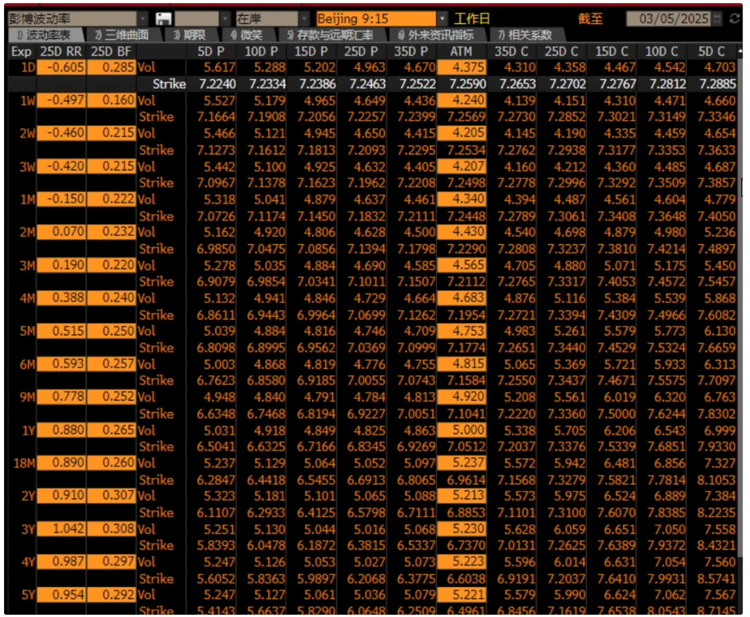Open the 相关系数 tab
This screenshot has height=617, width=750.
(x=525, y=35)
